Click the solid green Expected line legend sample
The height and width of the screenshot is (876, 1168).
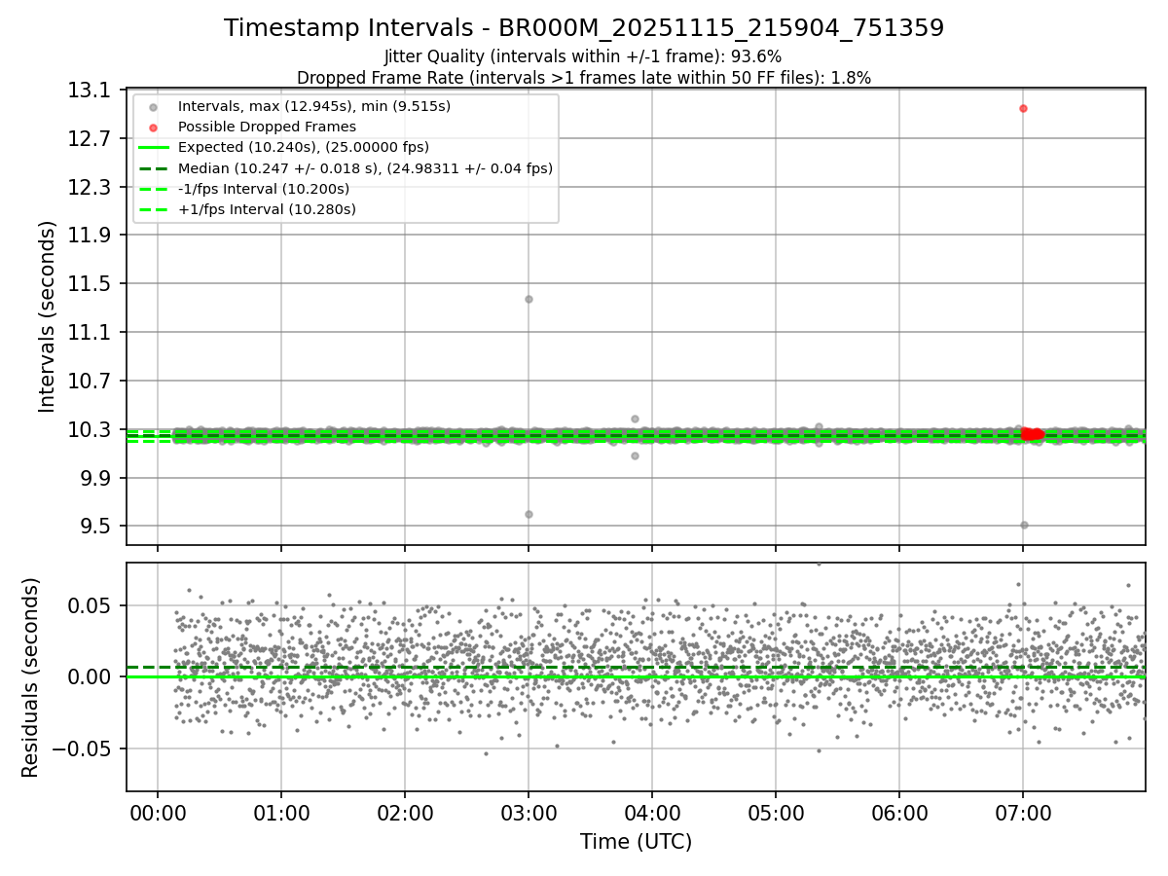pyautogui.click(x=153, y=148)
